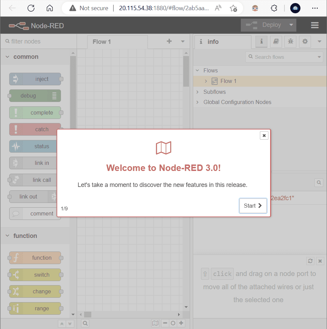The image size is (327, 329).
Task: Start the Node-RED 3.0 welcome tour
Action: pos(253,206)
